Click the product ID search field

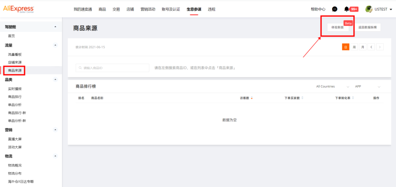(x=112, y=68)
